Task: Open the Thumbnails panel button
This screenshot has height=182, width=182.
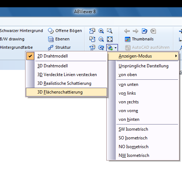Action: point(139,39)
